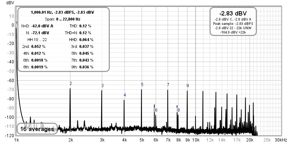Click harmonic marker 9 above the 9k peak

187,86
